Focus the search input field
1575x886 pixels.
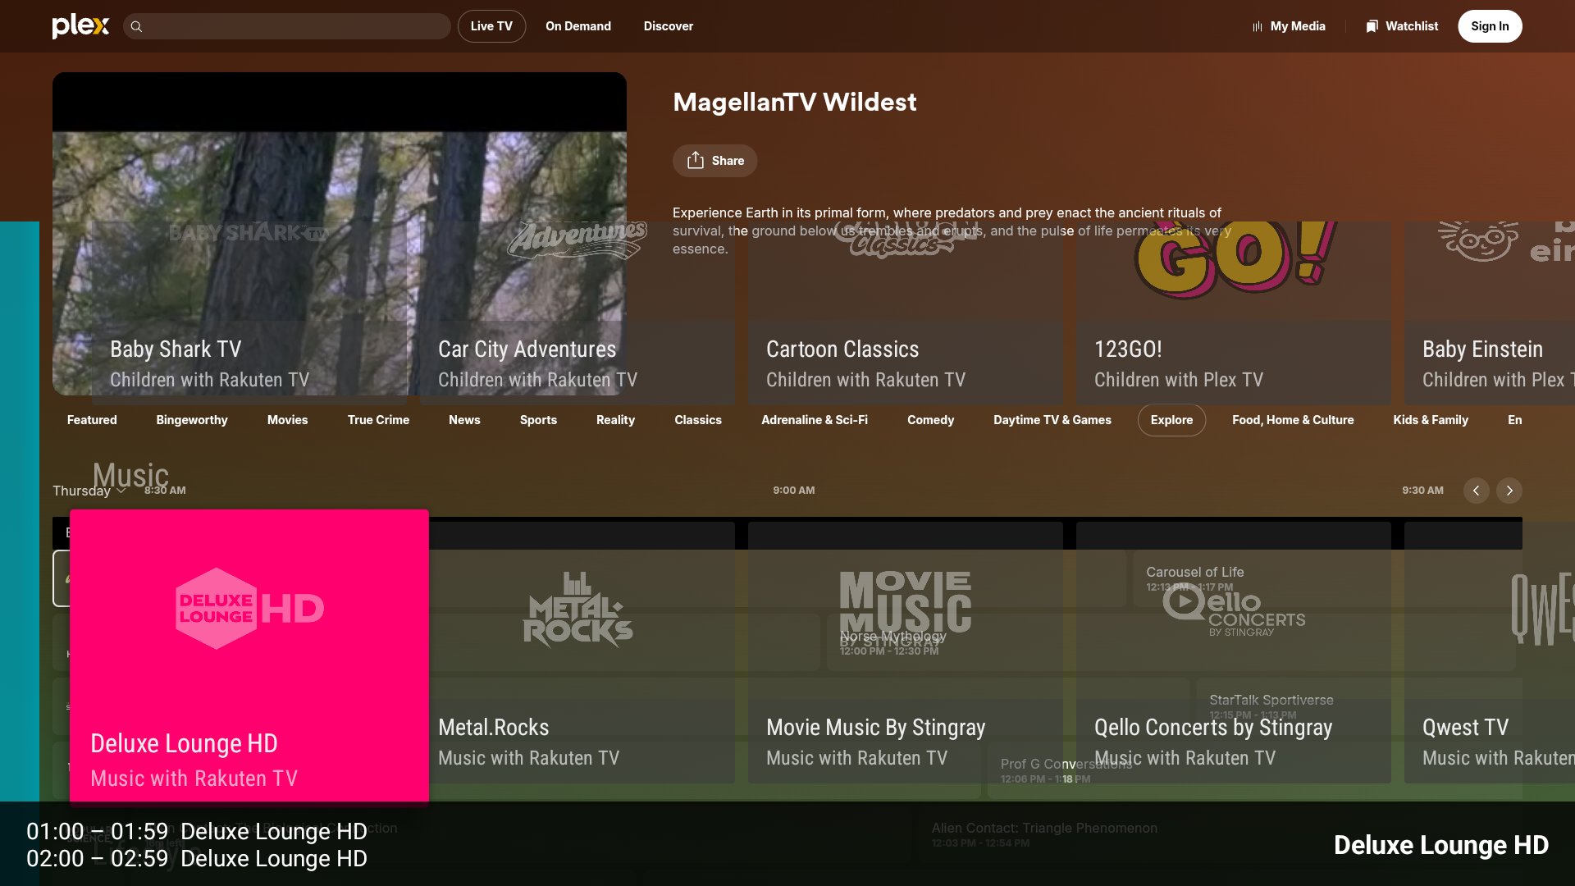(287, 26)
